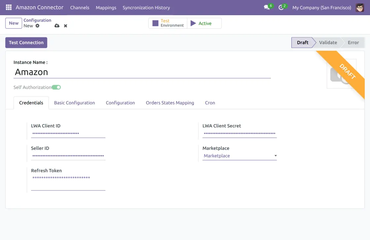The height and width of the screenshot is (240, 370).
Task: Click the gear icon beside New
Action: 37,26
